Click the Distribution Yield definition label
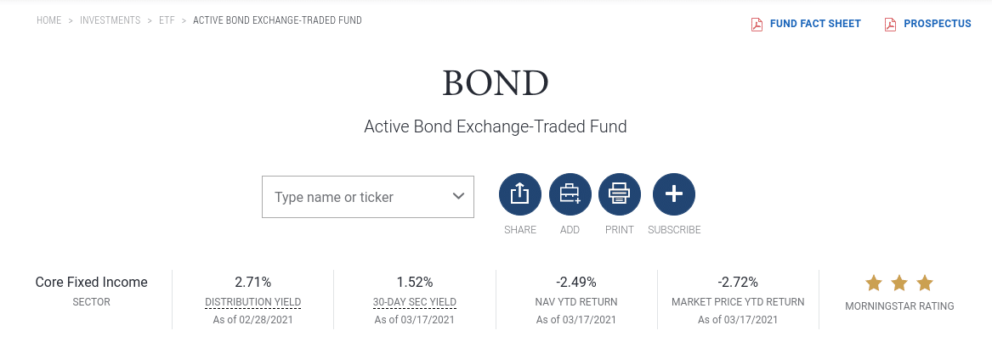 click(253, 302)
